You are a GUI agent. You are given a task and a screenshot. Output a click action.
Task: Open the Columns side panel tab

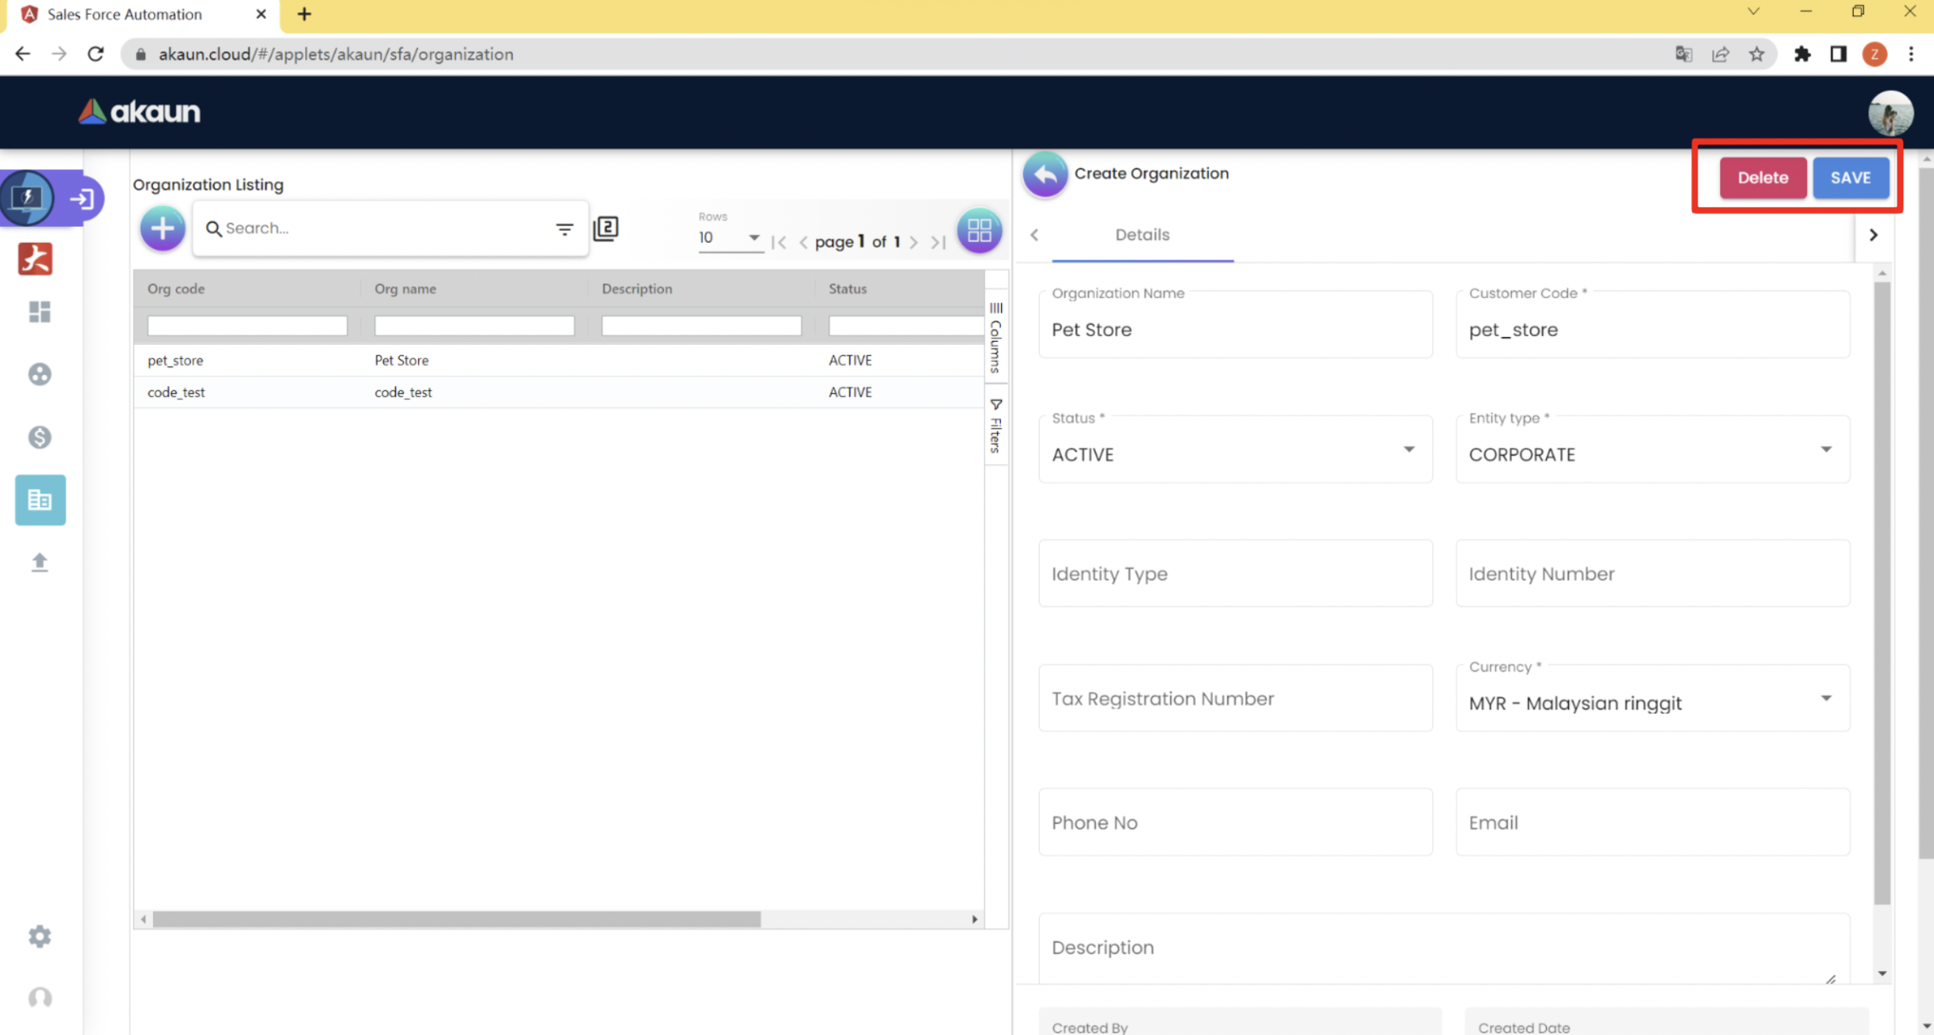(996, 338)
